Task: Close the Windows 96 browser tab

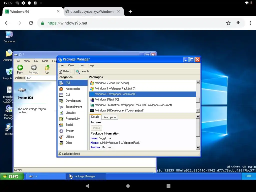Action: (x=58, y=11)
